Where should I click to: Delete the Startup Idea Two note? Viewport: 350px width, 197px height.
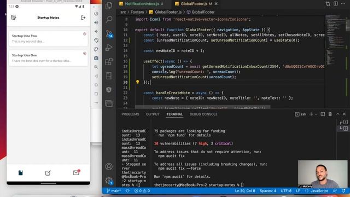[85, 34]
